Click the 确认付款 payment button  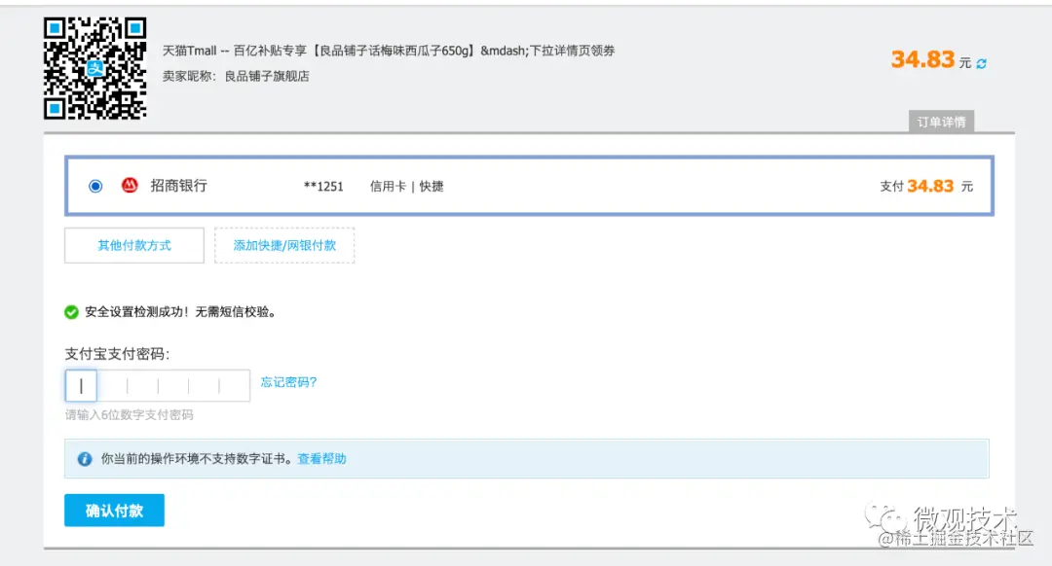pos(114,510)
